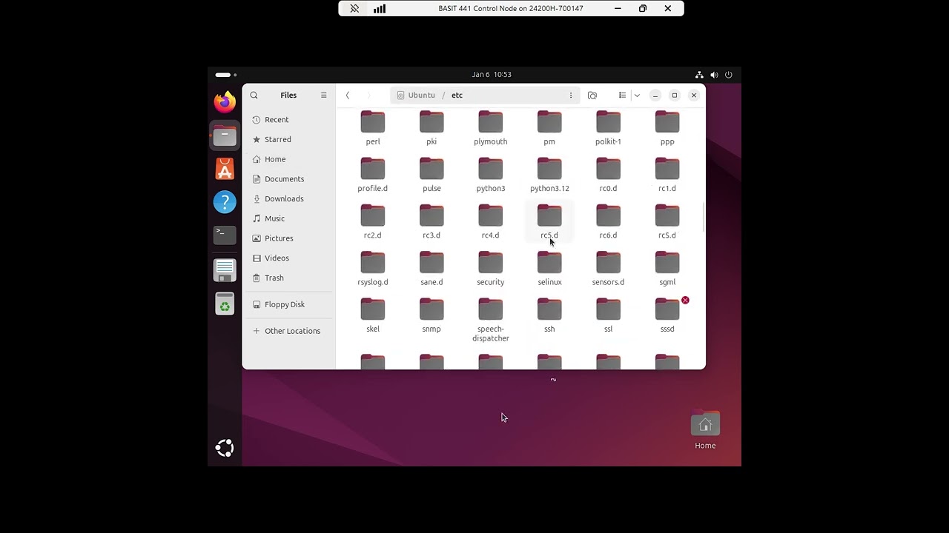Open the rc3.d folder
Screen dimensions: 949x533
431,221
